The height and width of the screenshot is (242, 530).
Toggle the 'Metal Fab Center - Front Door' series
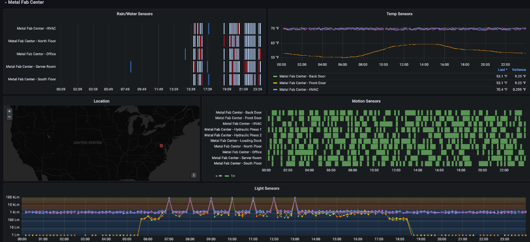pos(304,82)
